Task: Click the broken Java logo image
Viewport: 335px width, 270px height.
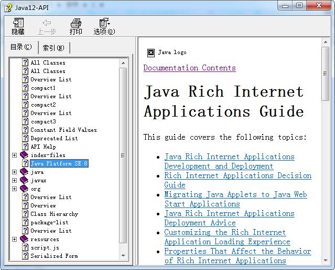Action: (151, 53)
